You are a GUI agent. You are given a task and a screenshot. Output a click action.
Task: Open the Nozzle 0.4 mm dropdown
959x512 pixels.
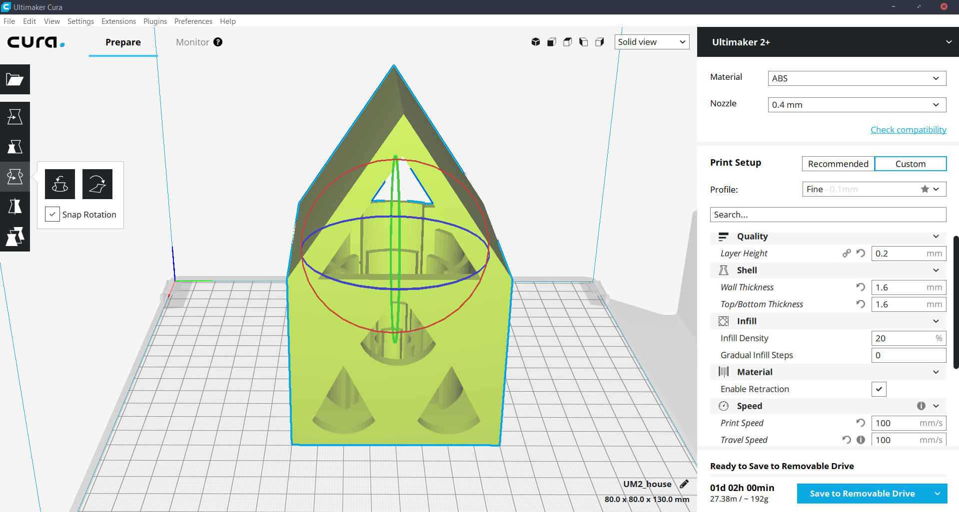tap(857, 105)
